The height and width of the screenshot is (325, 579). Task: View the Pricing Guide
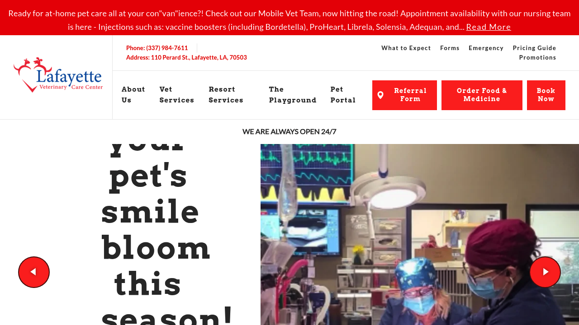click(534, 48)
